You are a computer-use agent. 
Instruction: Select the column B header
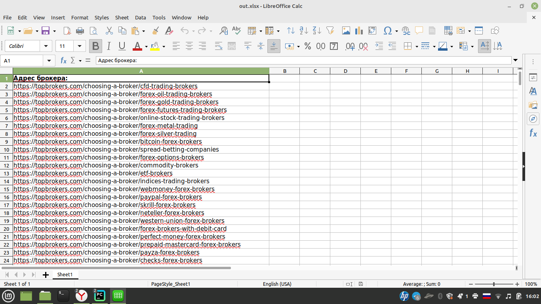click(x=284, y=71)
